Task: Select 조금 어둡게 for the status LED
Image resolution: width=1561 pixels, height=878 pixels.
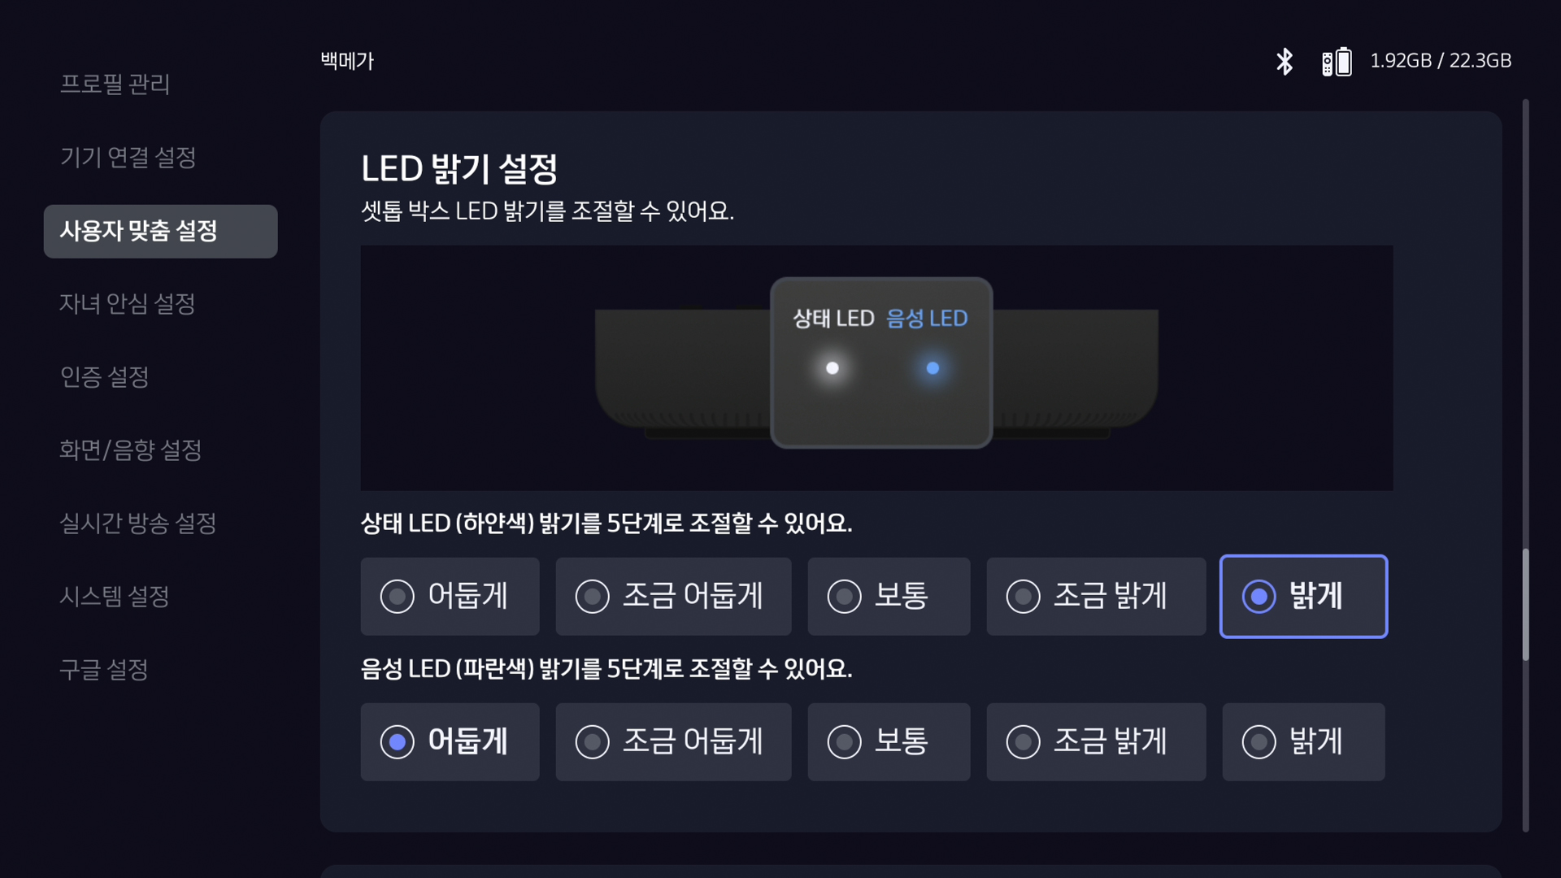Action: 673,596
